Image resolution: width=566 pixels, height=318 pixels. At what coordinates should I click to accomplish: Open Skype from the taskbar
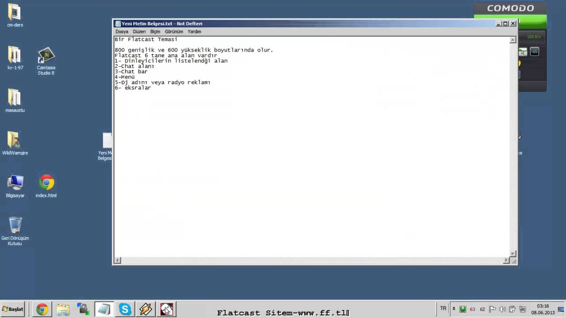(125, 310)
